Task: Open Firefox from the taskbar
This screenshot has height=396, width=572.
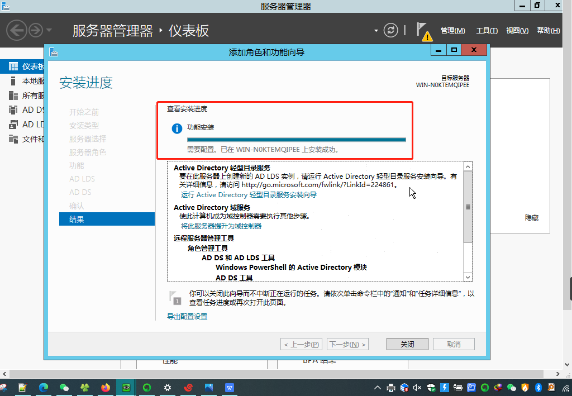Action: click(x=106, y=387)
